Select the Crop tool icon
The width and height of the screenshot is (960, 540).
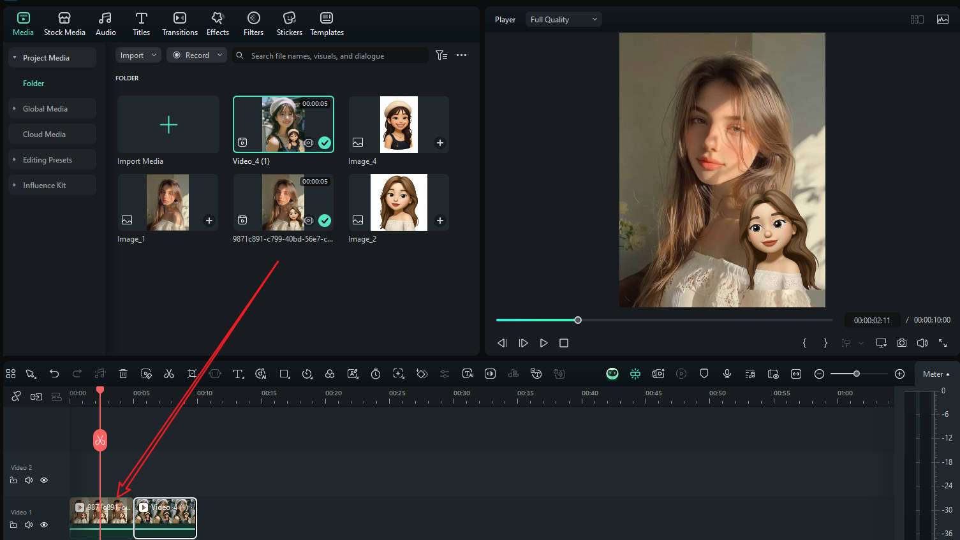pos(192,374)
